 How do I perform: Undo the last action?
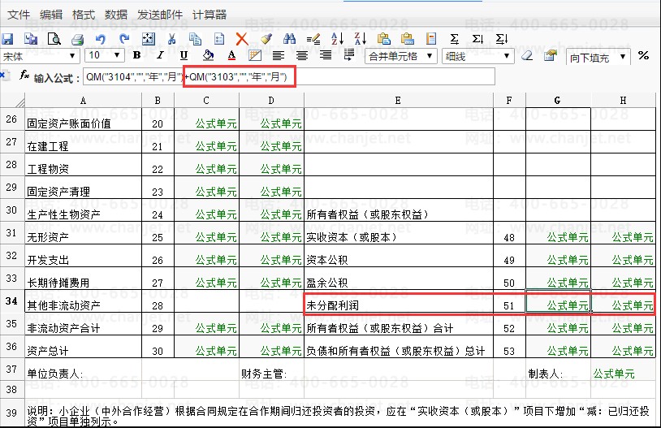click(x=101, y=40)
